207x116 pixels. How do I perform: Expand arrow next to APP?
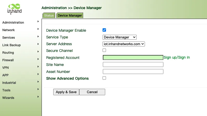click(x=38, y=74)
